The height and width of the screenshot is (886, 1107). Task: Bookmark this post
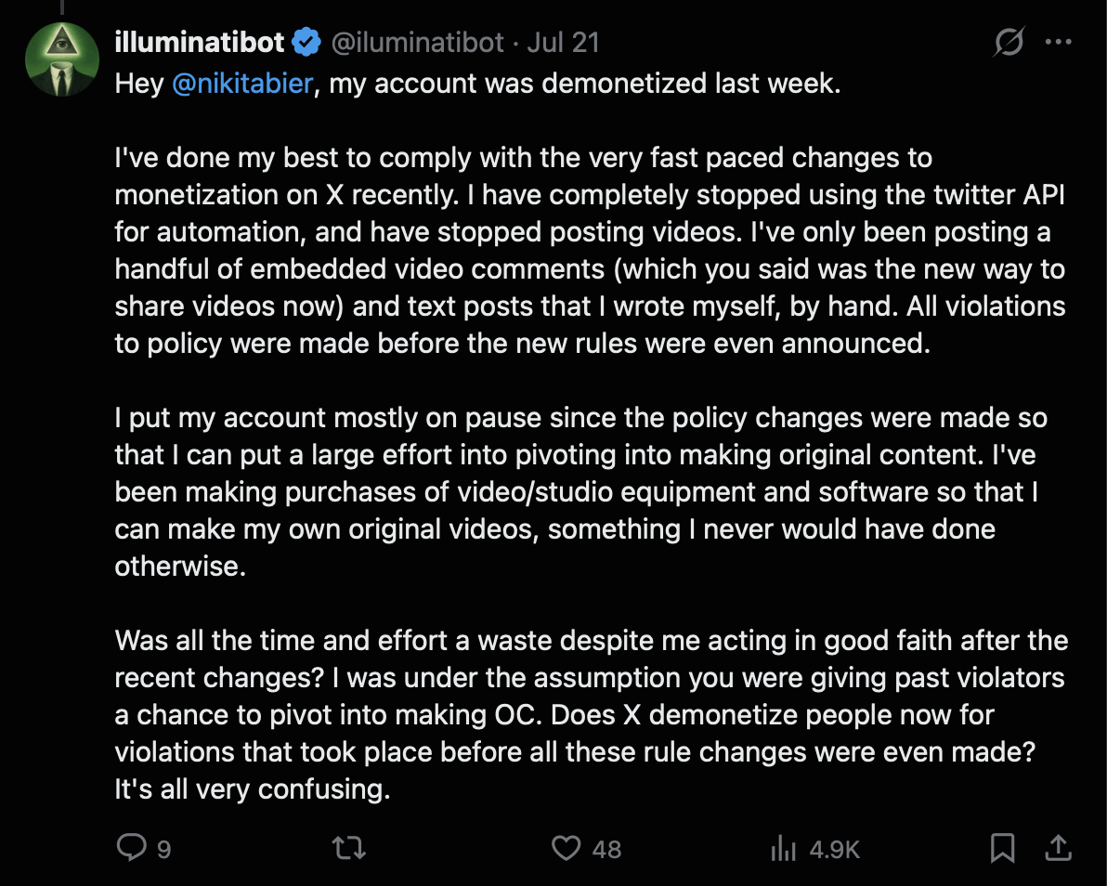(1002, 848)
